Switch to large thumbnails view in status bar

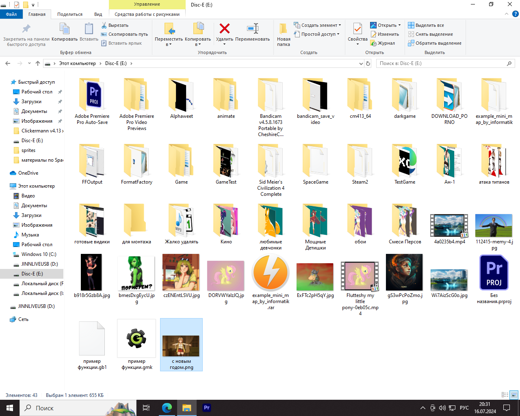click(514, 395)
